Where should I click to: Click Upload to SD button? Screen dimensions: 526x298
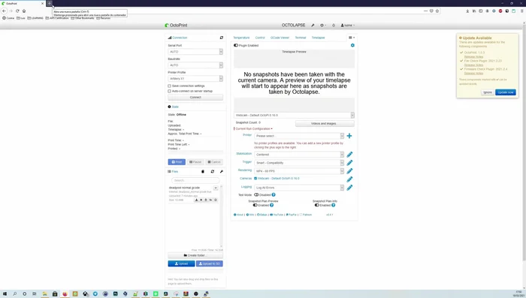pos(210,263)
